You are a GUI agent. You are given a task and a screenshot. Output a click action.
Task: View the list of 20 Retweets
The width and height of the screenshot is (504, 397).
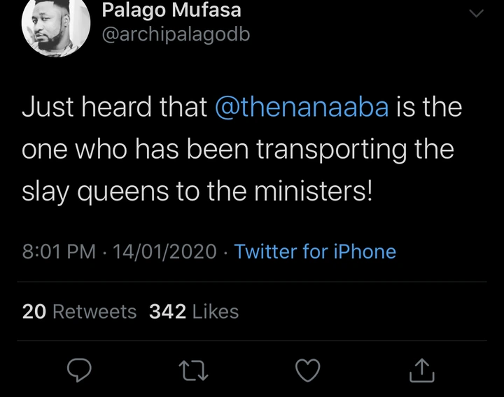point(79,311)
